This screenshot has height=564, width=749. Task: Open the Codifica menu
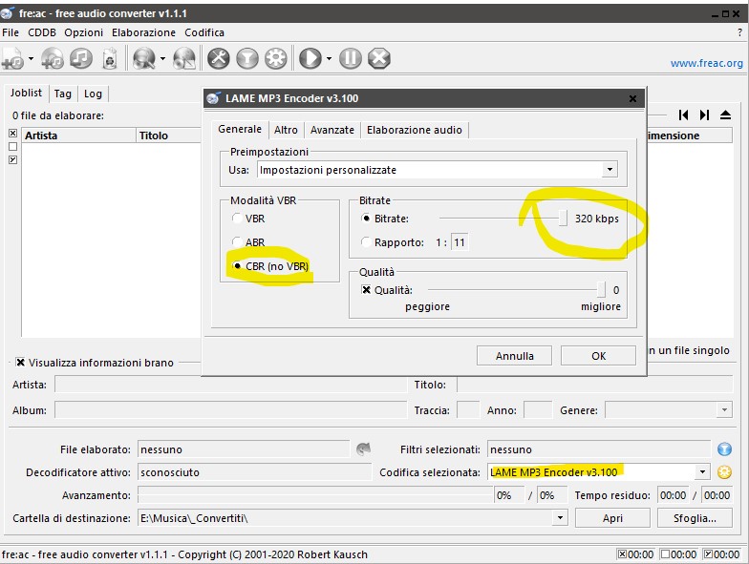204,32
